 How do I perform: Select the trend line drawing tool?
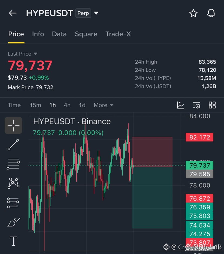13,144
